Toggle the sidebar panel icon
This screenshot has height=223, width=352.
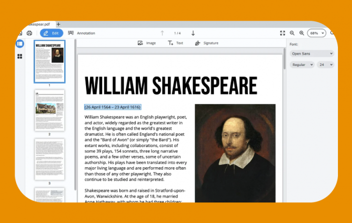tap(20, 44)
